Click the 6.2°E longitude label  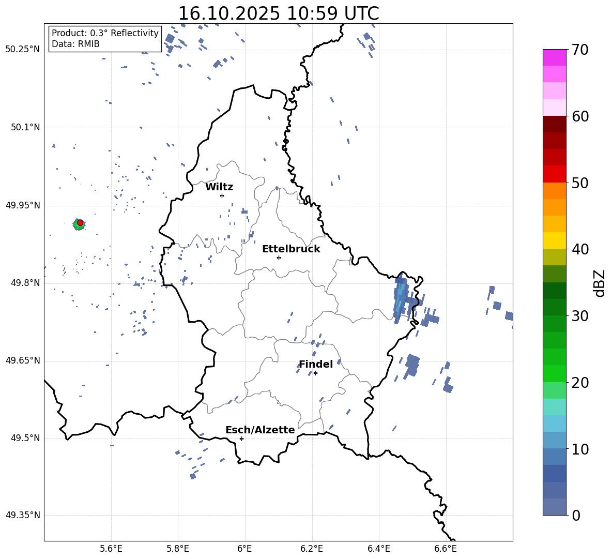[x=312, y=549]
